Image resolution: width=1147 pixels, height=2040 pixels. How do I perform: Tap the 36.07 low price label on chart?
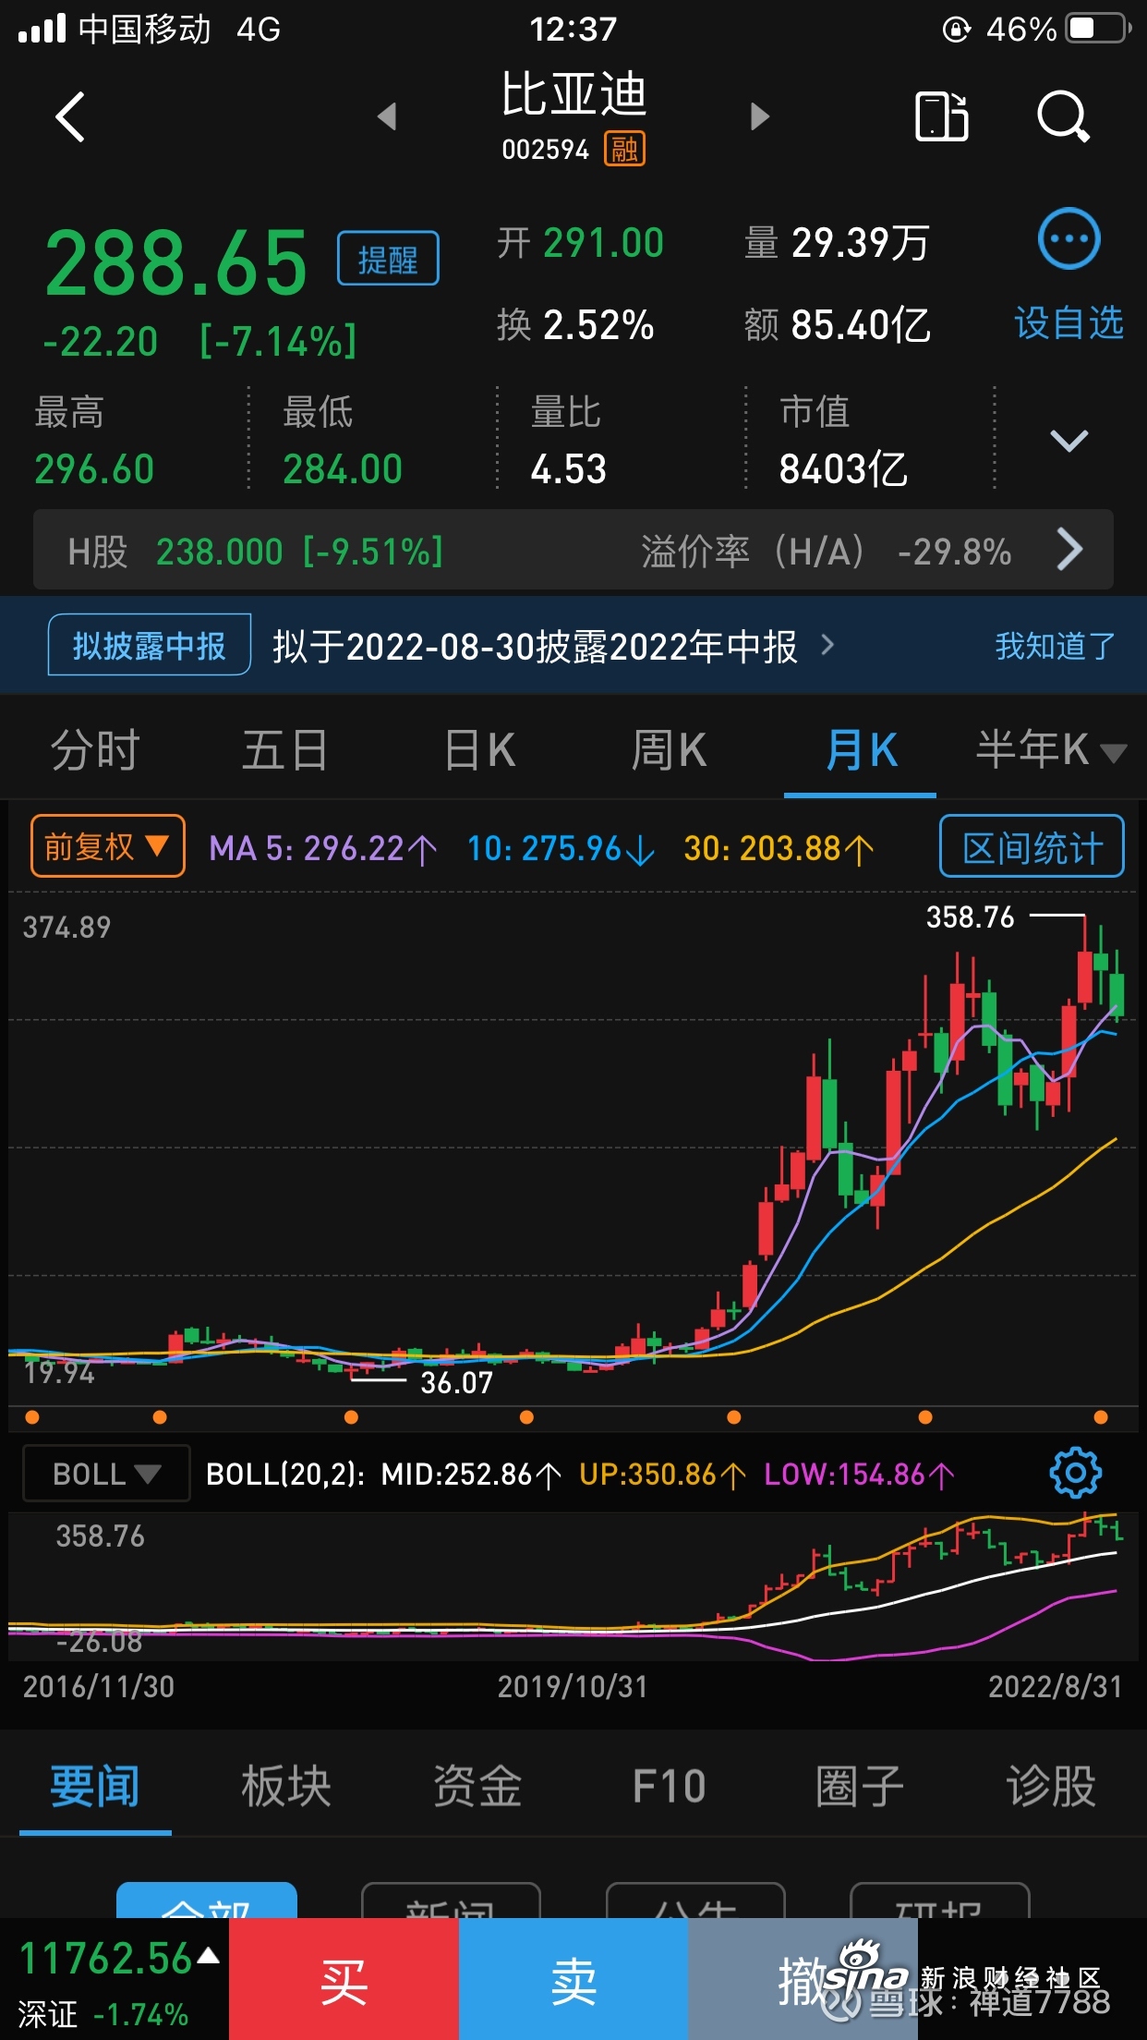456,1382
